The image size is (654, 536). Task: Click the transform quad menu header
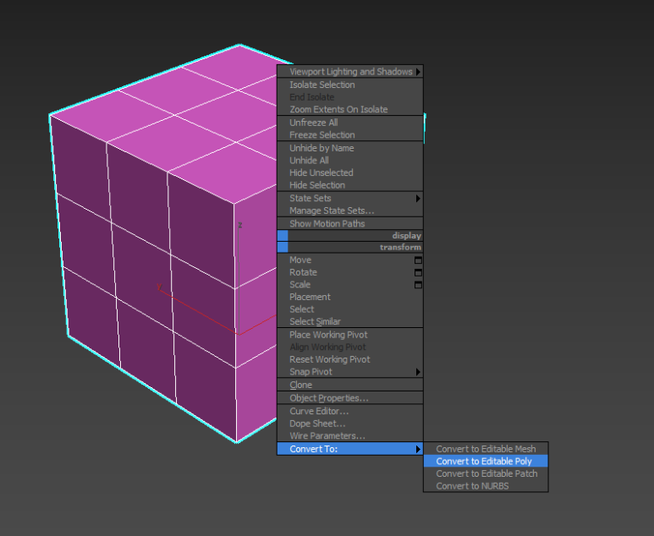[x=350, y=247]
